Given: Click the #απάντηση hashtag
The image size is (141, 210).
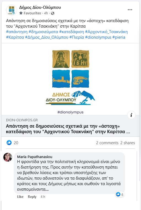Looking at the screenshot, I should (17, 32).
